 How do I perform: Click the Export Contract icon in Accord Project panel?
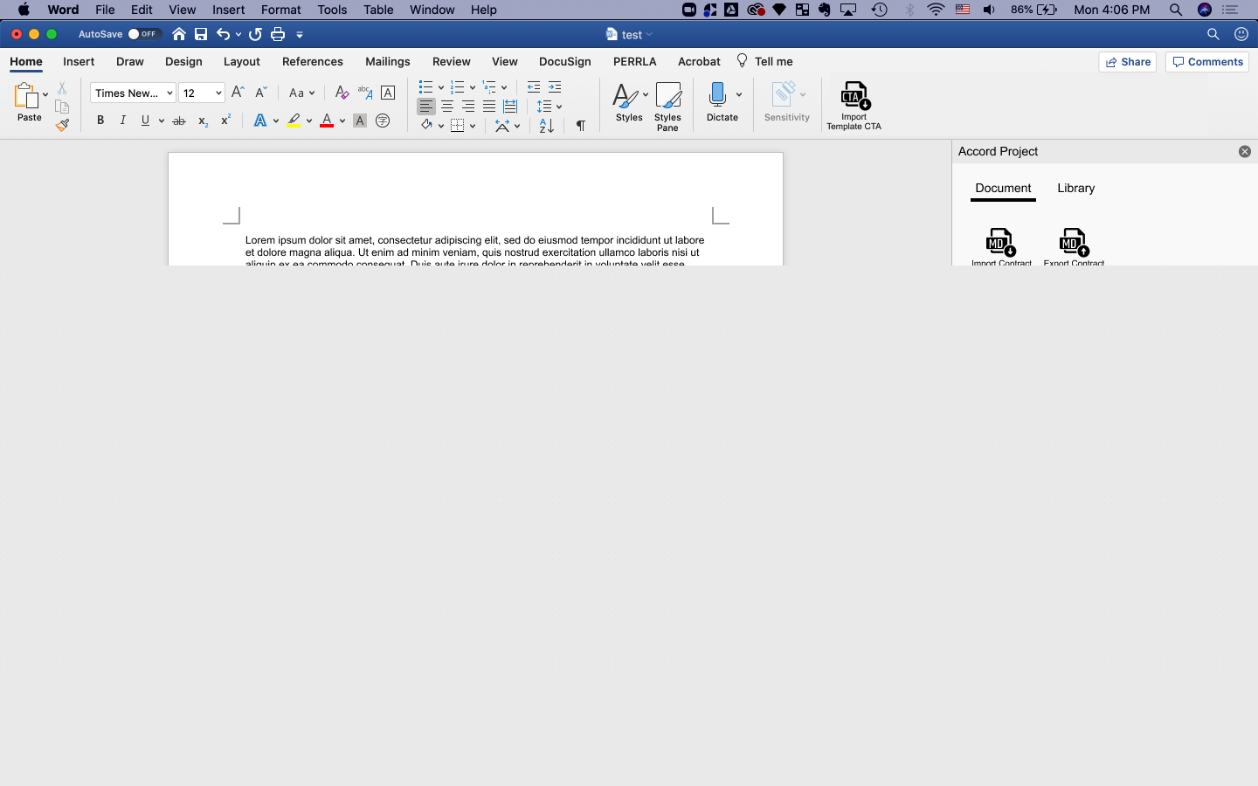(x=1073, y=242)
